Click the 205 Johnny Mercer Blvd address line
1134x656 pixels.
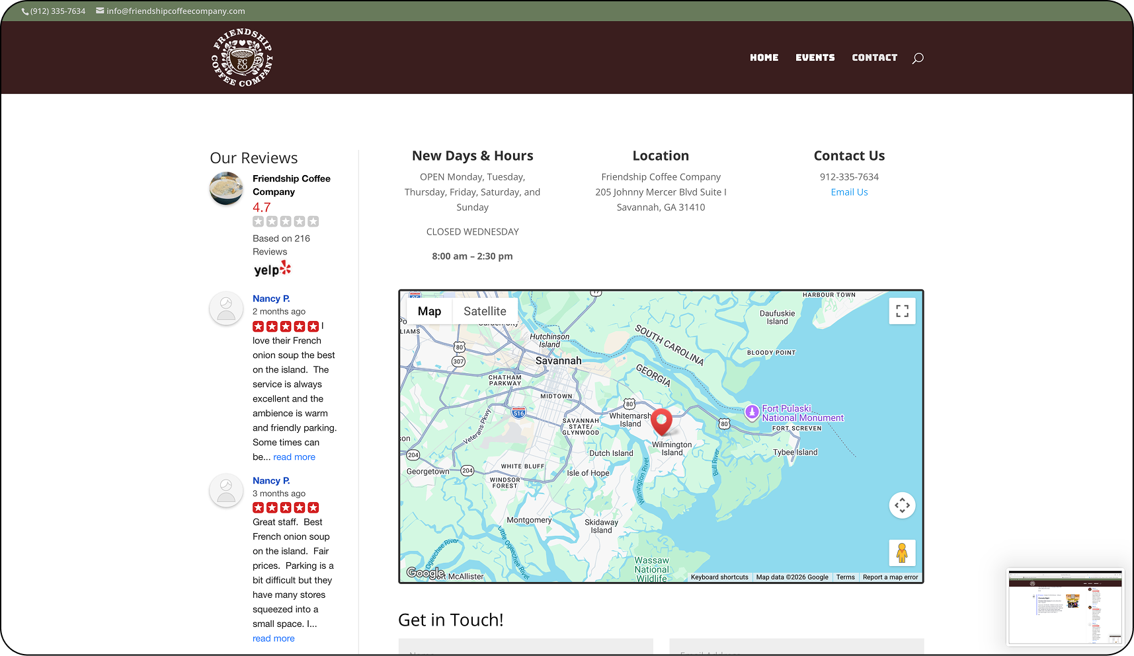tap(661, 192)
